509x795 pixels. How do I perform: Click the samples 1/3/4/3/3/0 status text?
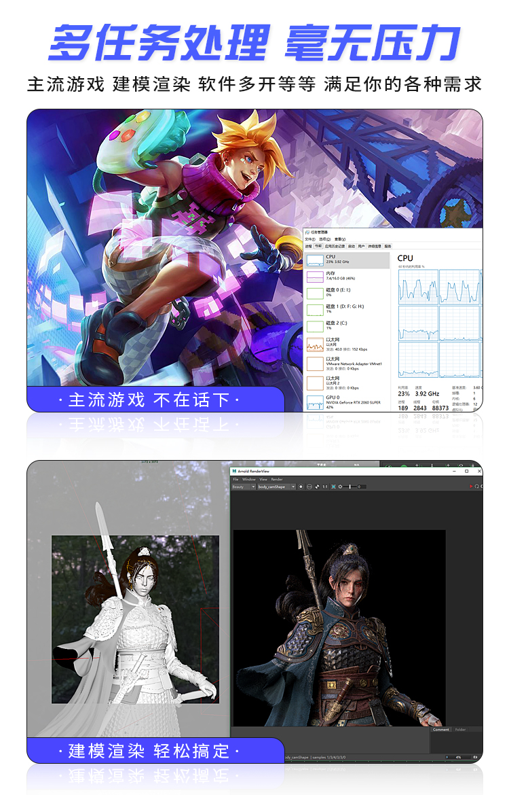[x=329, y=758]
